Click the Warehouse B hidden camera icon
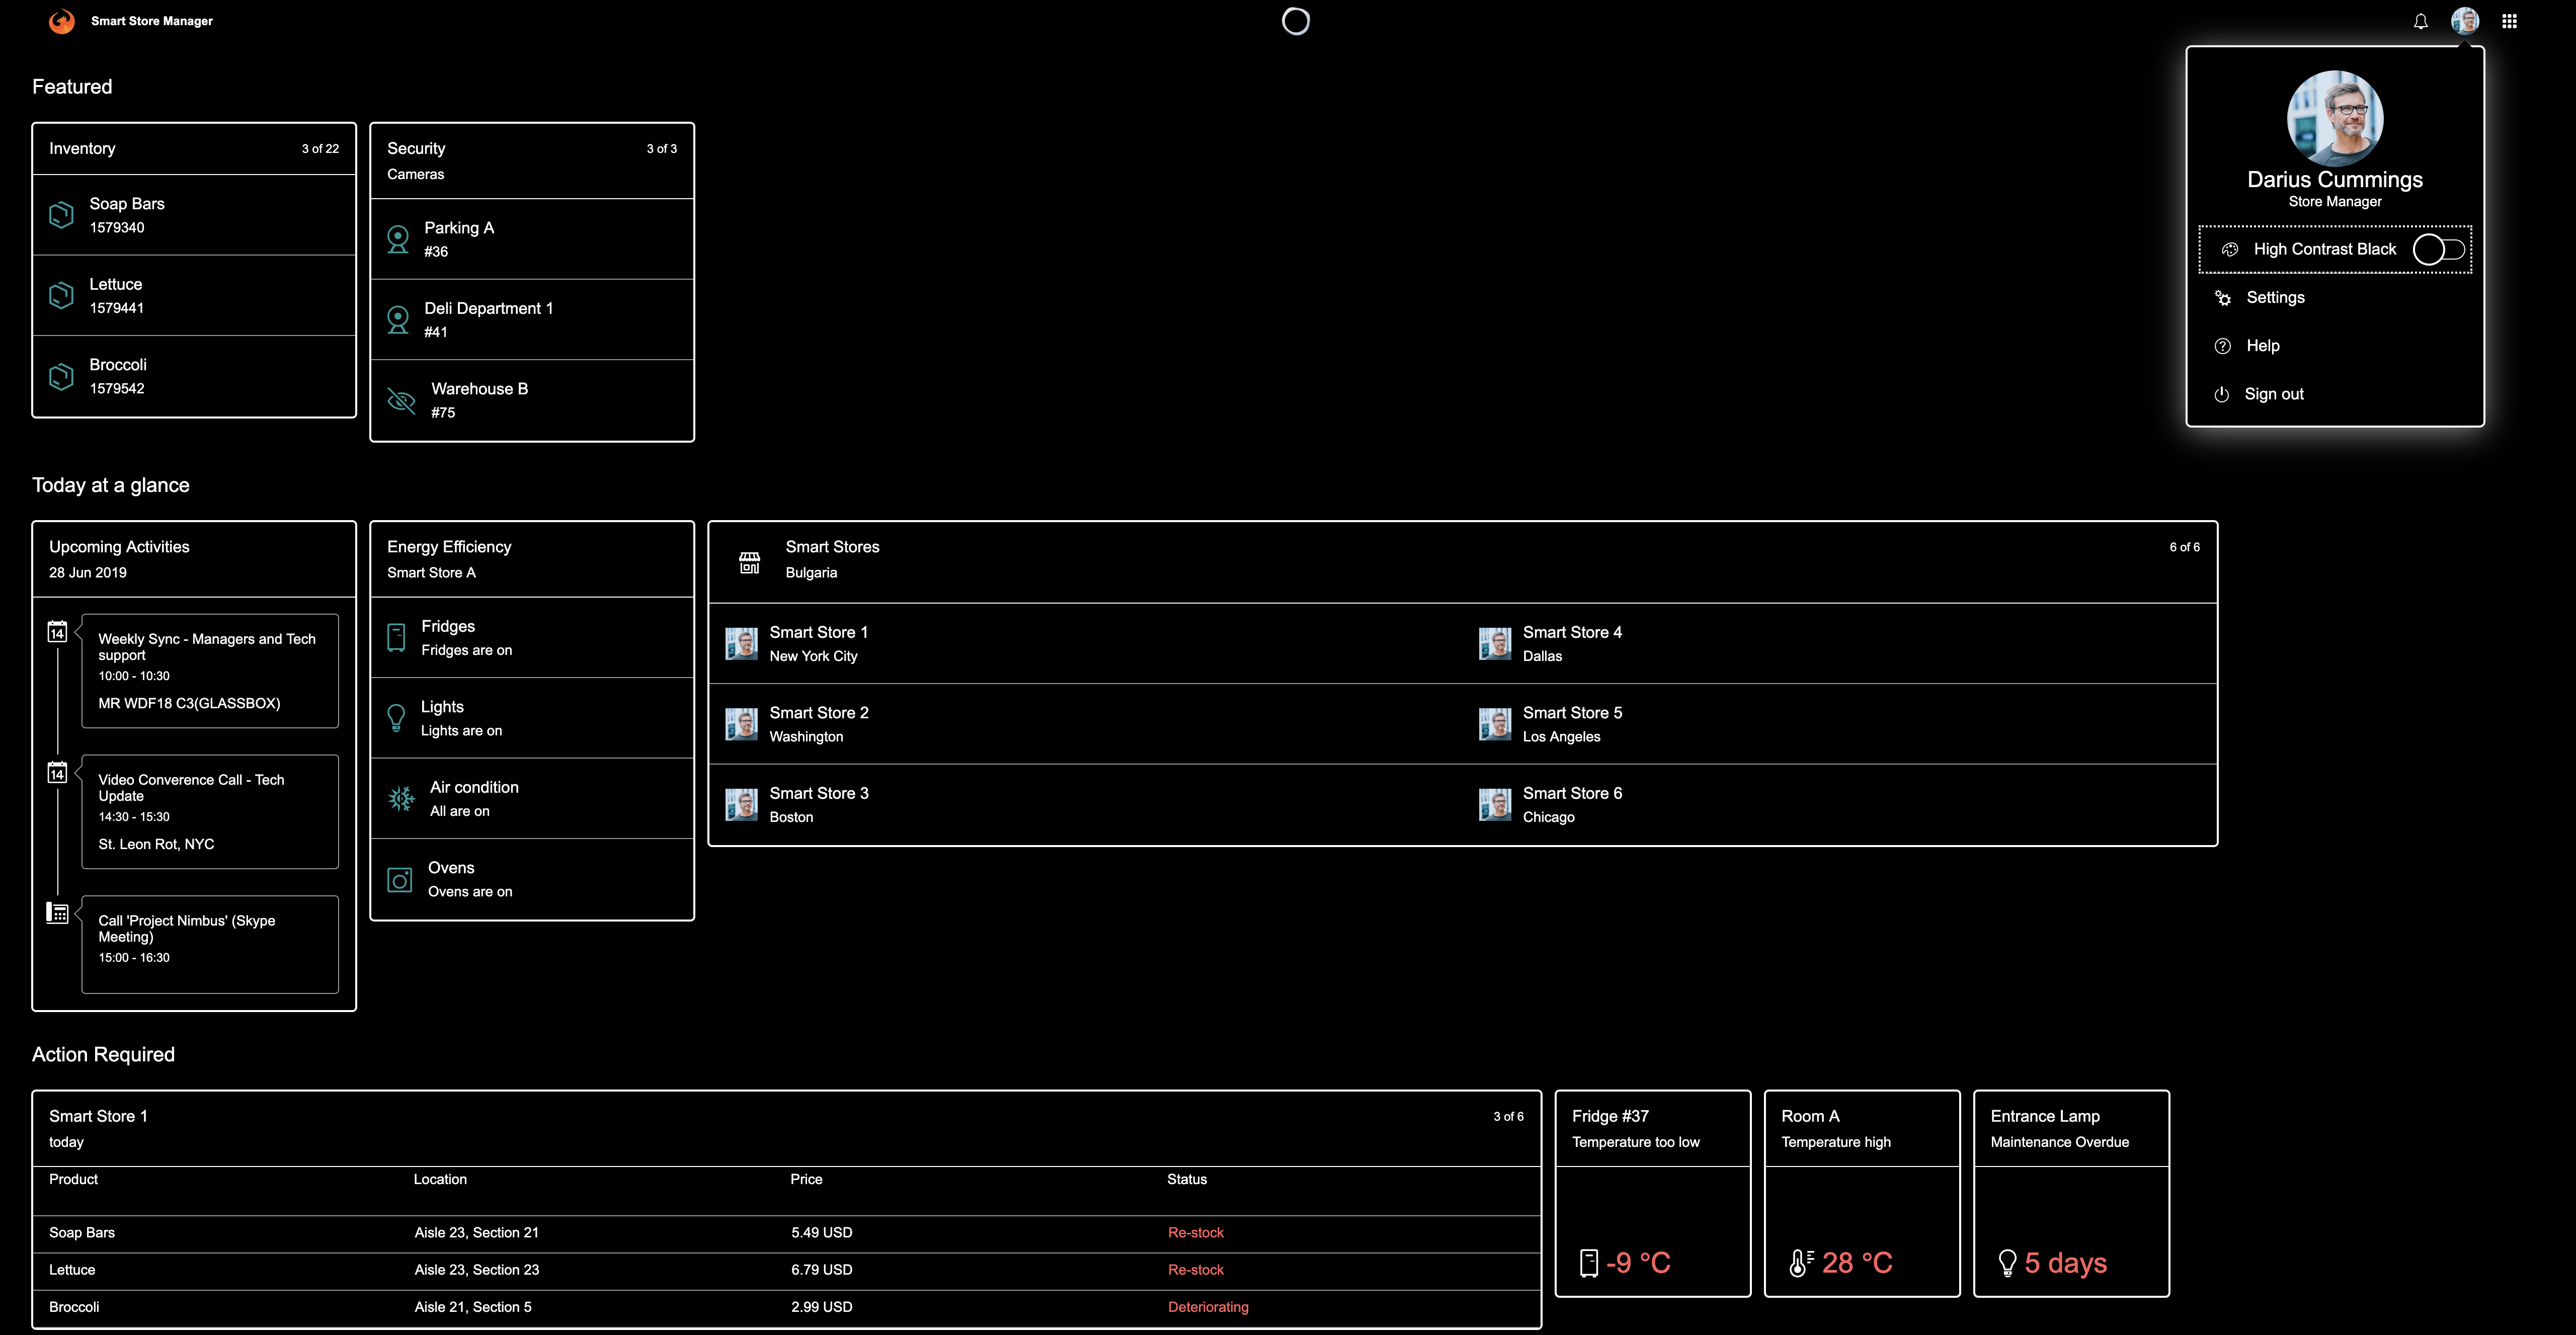 point(401,401)
